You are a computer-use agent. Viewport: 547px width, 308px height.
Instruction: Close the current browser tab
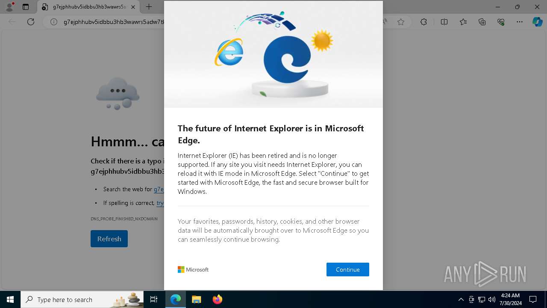click(x=133, y=7)
